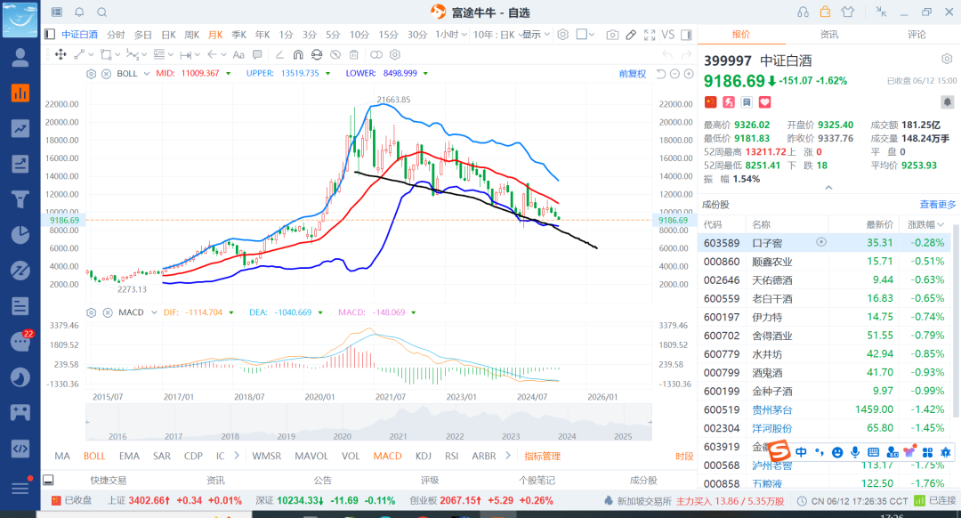The width and height of the screenshot is (961, 518).
Task: Open the line-chart markets sidebar icon
Action: [20, 128]
